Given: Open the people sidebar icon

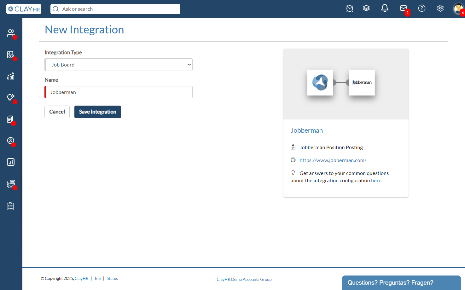Looking at the screenshot, I should pyautogui.click(x=11, y=33).
